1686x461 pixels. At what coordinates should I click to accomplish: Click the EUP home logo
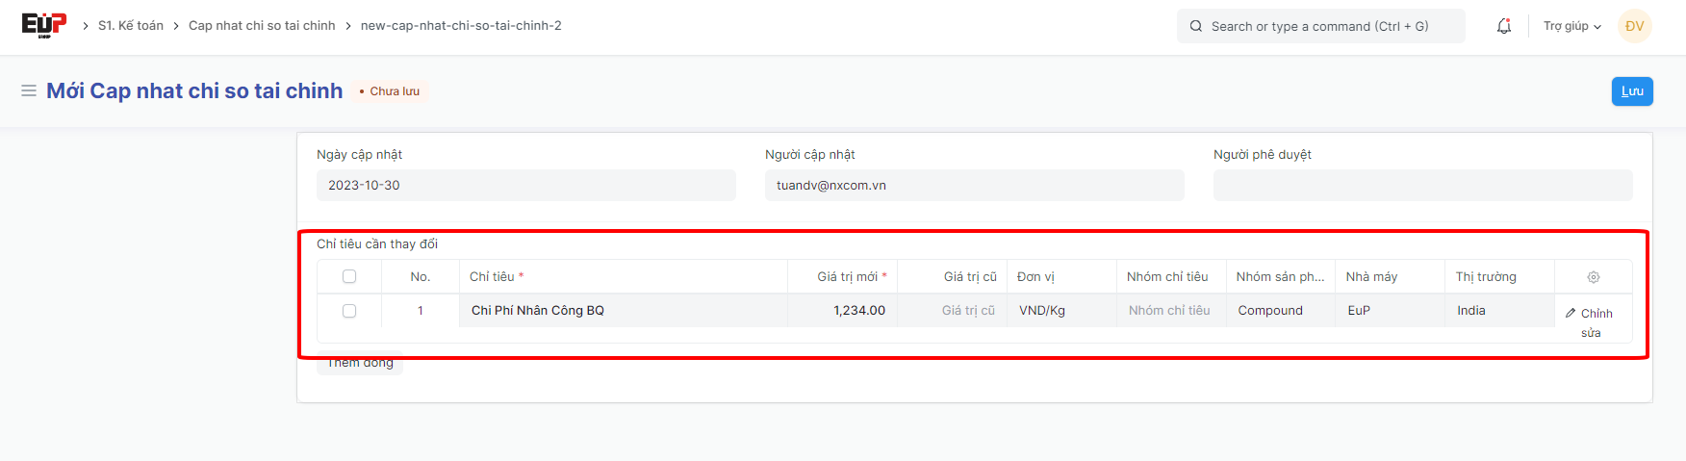pyautogui.click(x=44, y=25)
